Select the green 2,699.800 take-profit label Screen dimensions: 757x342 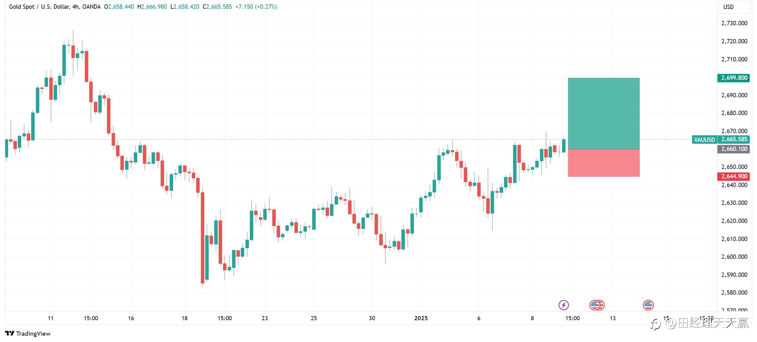point(734,78)
